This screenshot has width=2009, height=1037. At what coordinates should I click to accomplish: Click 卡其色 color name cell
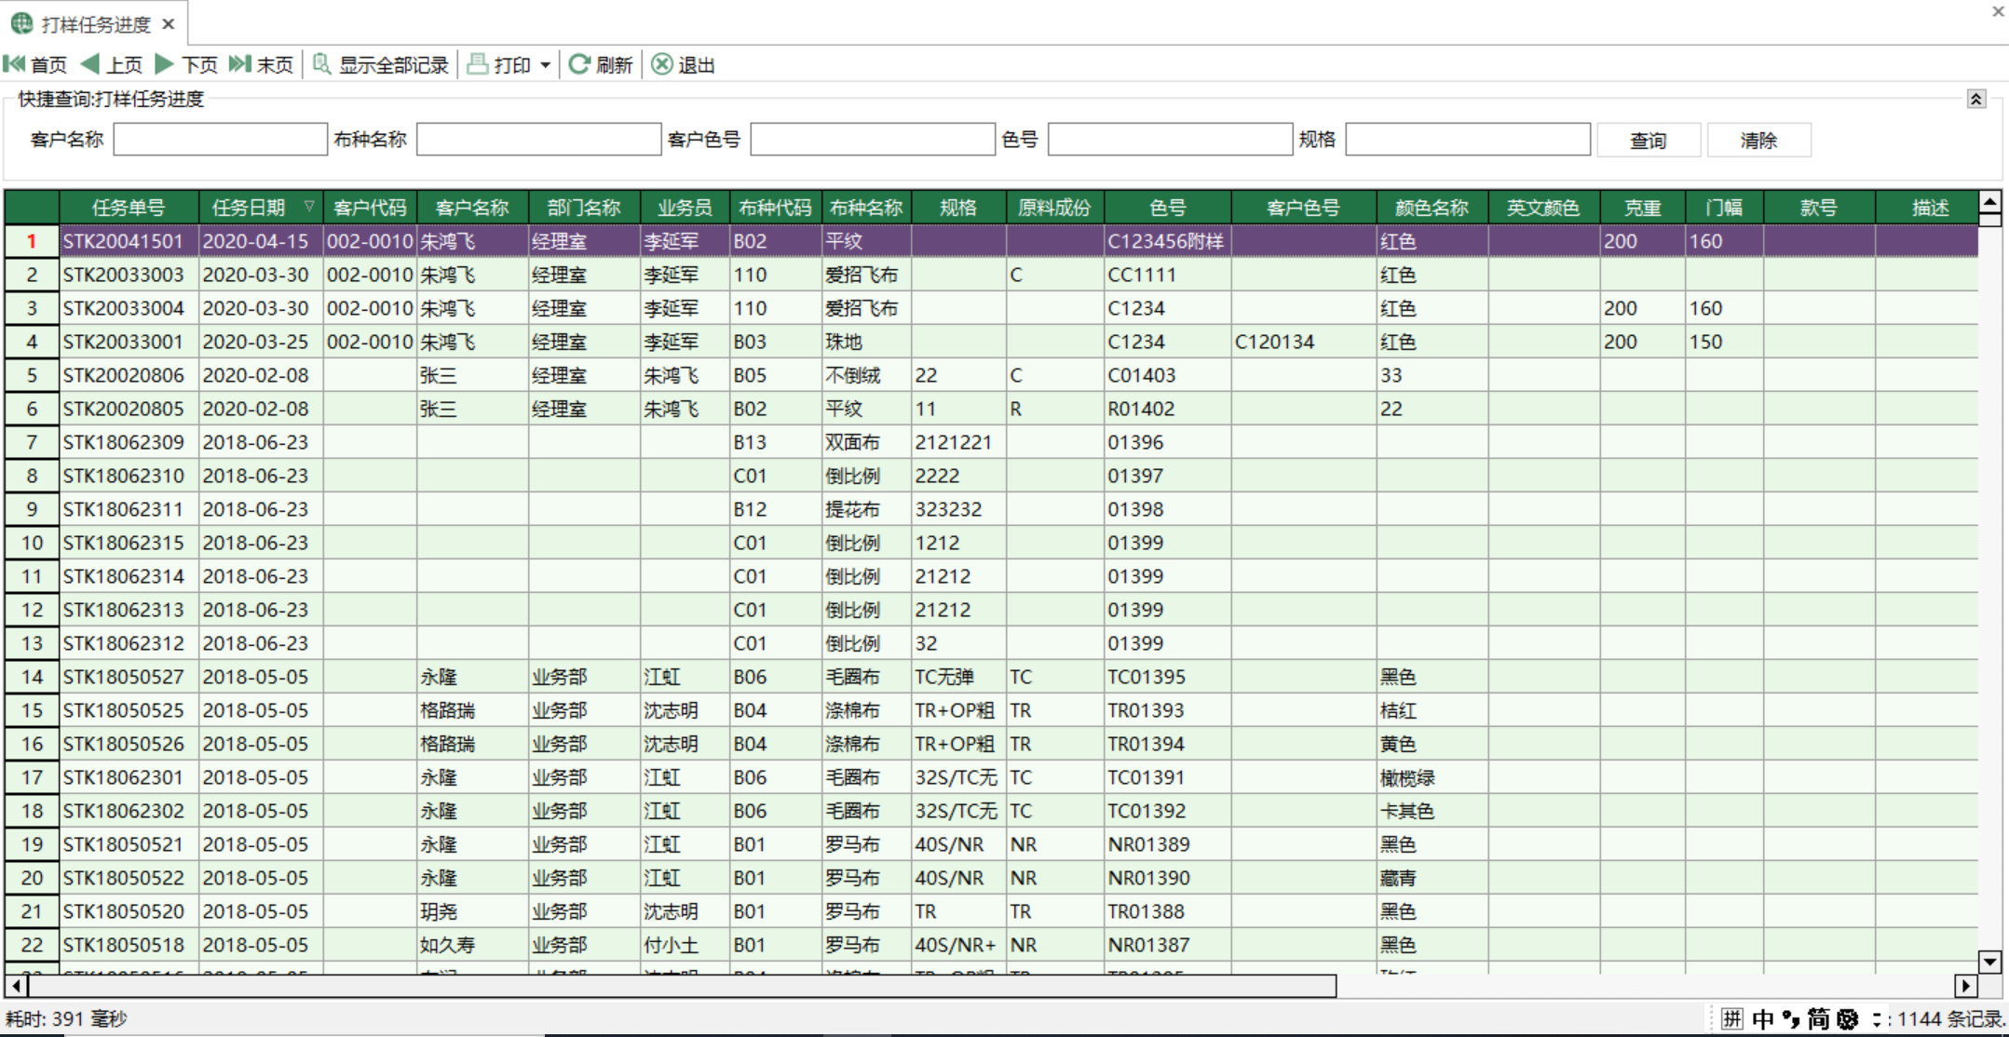coord(1432,811)
